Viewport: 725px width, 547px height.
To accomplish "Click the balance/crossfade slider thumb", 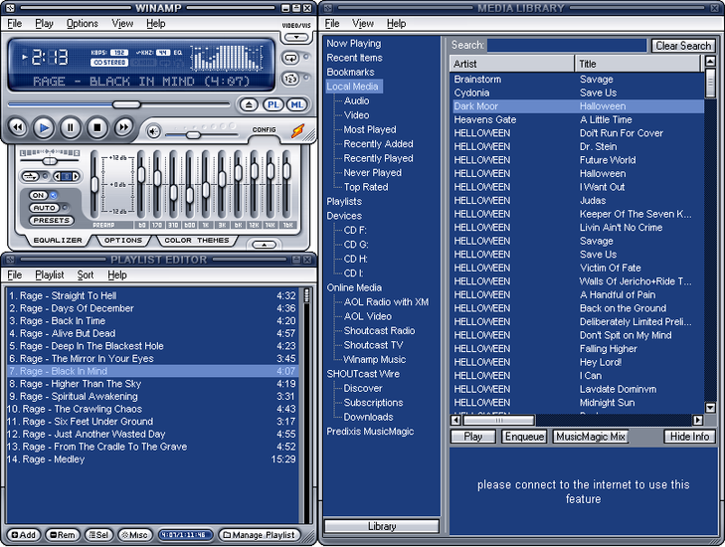I will point(50,161).
